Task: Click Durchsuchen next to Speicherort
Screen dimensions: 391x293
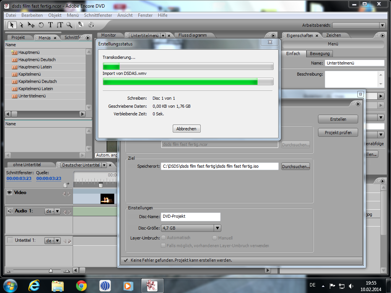Action: [x=296, y=167]
